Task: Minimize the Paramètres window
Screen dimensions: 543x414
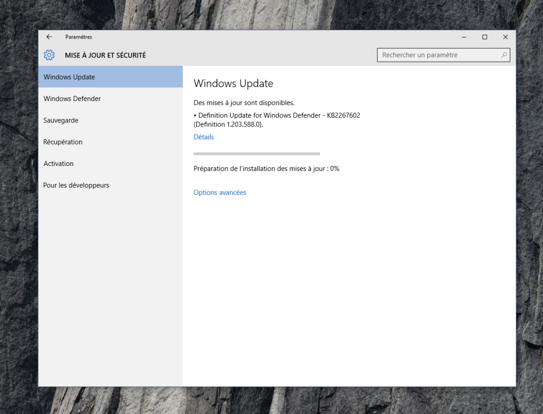Action: click(x=464, y=37)
